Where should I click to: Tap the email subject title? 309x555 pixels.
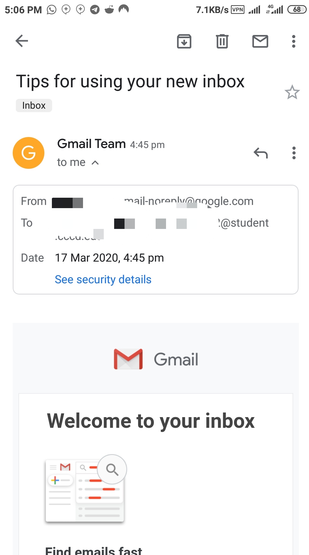[130, 81]
